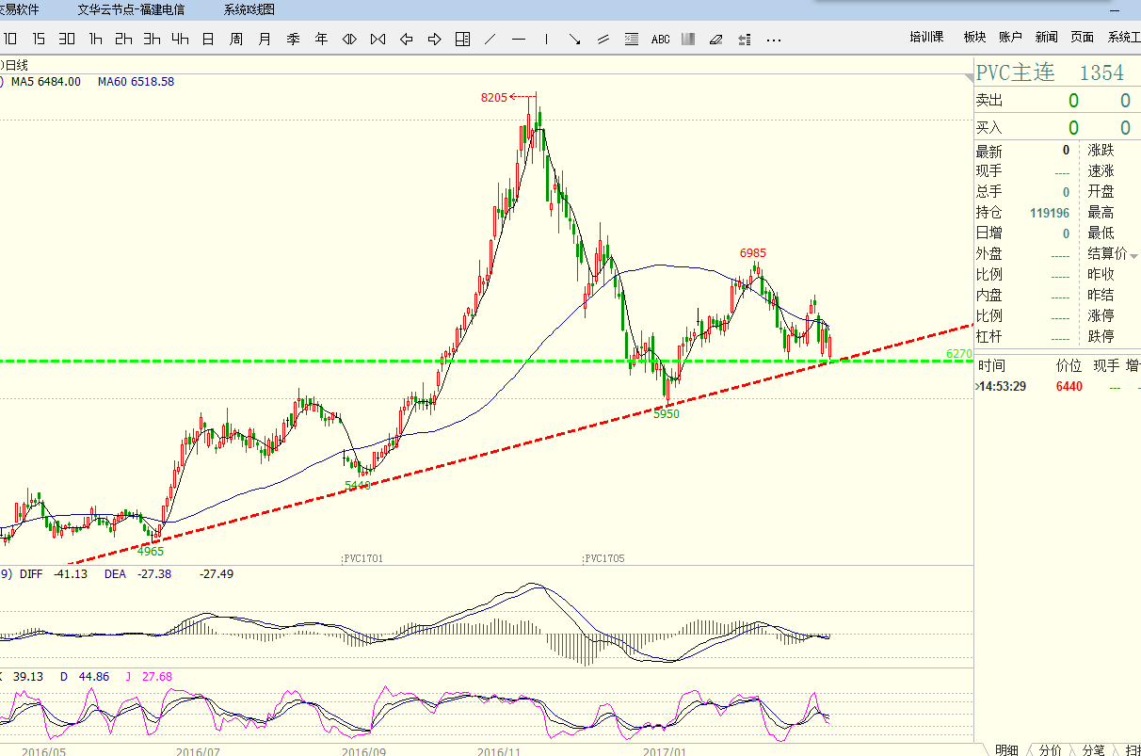
Task: Select the vertical line drawing tool
Action: [x=547, y=39]
